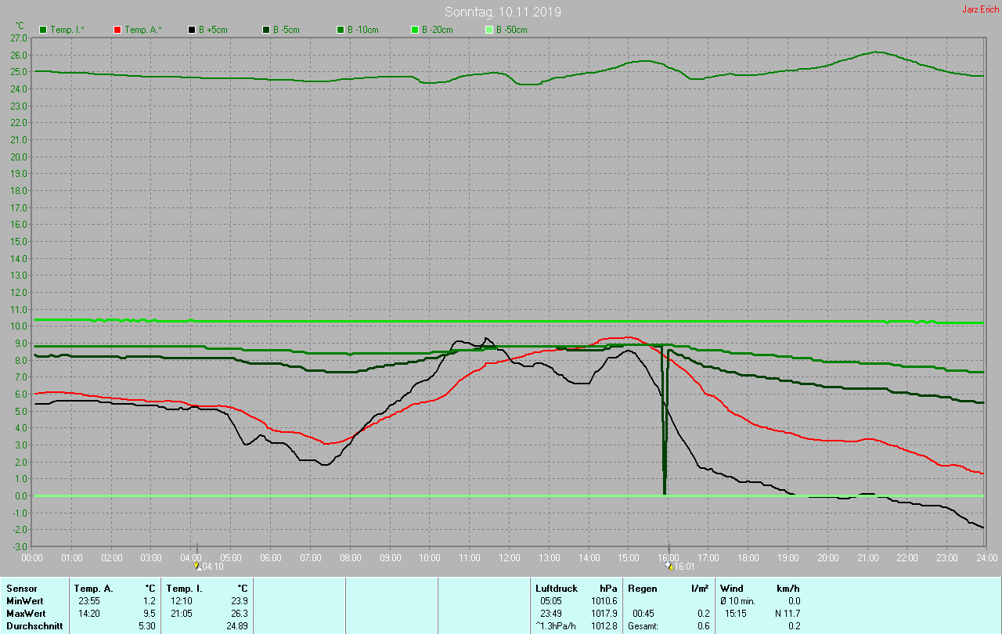Click the Ø 10 min. wind label
The width and height of the screenshot is (1002, 634).
738,600
